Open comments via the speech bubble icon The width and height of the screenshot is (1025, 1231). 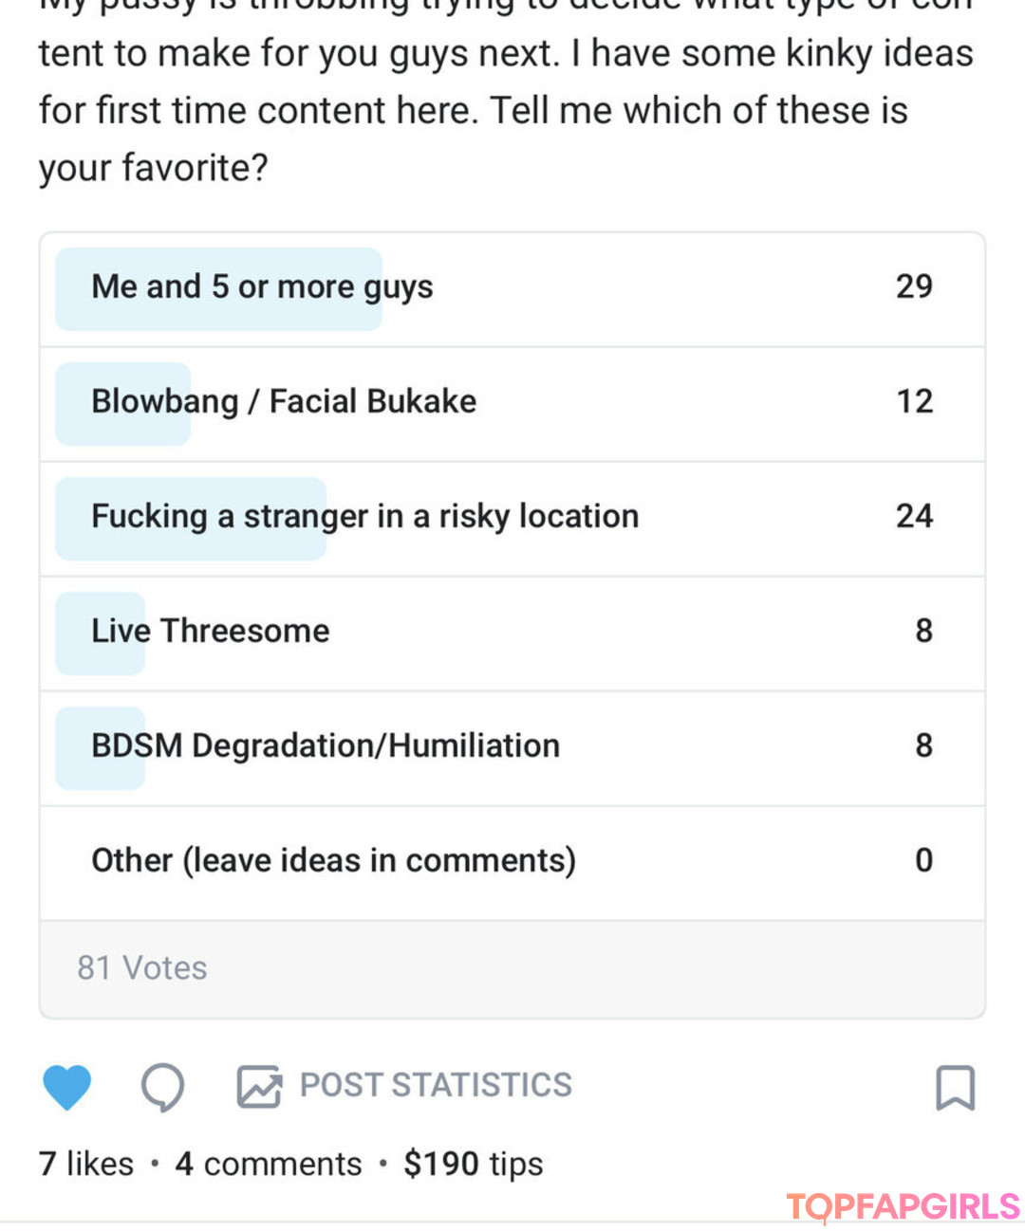pos(163,1087)
